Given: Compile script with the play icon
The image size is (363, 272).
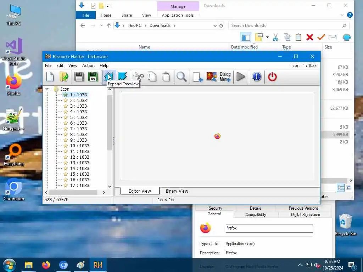Looking at the screenshot, I should coord(241,77).
